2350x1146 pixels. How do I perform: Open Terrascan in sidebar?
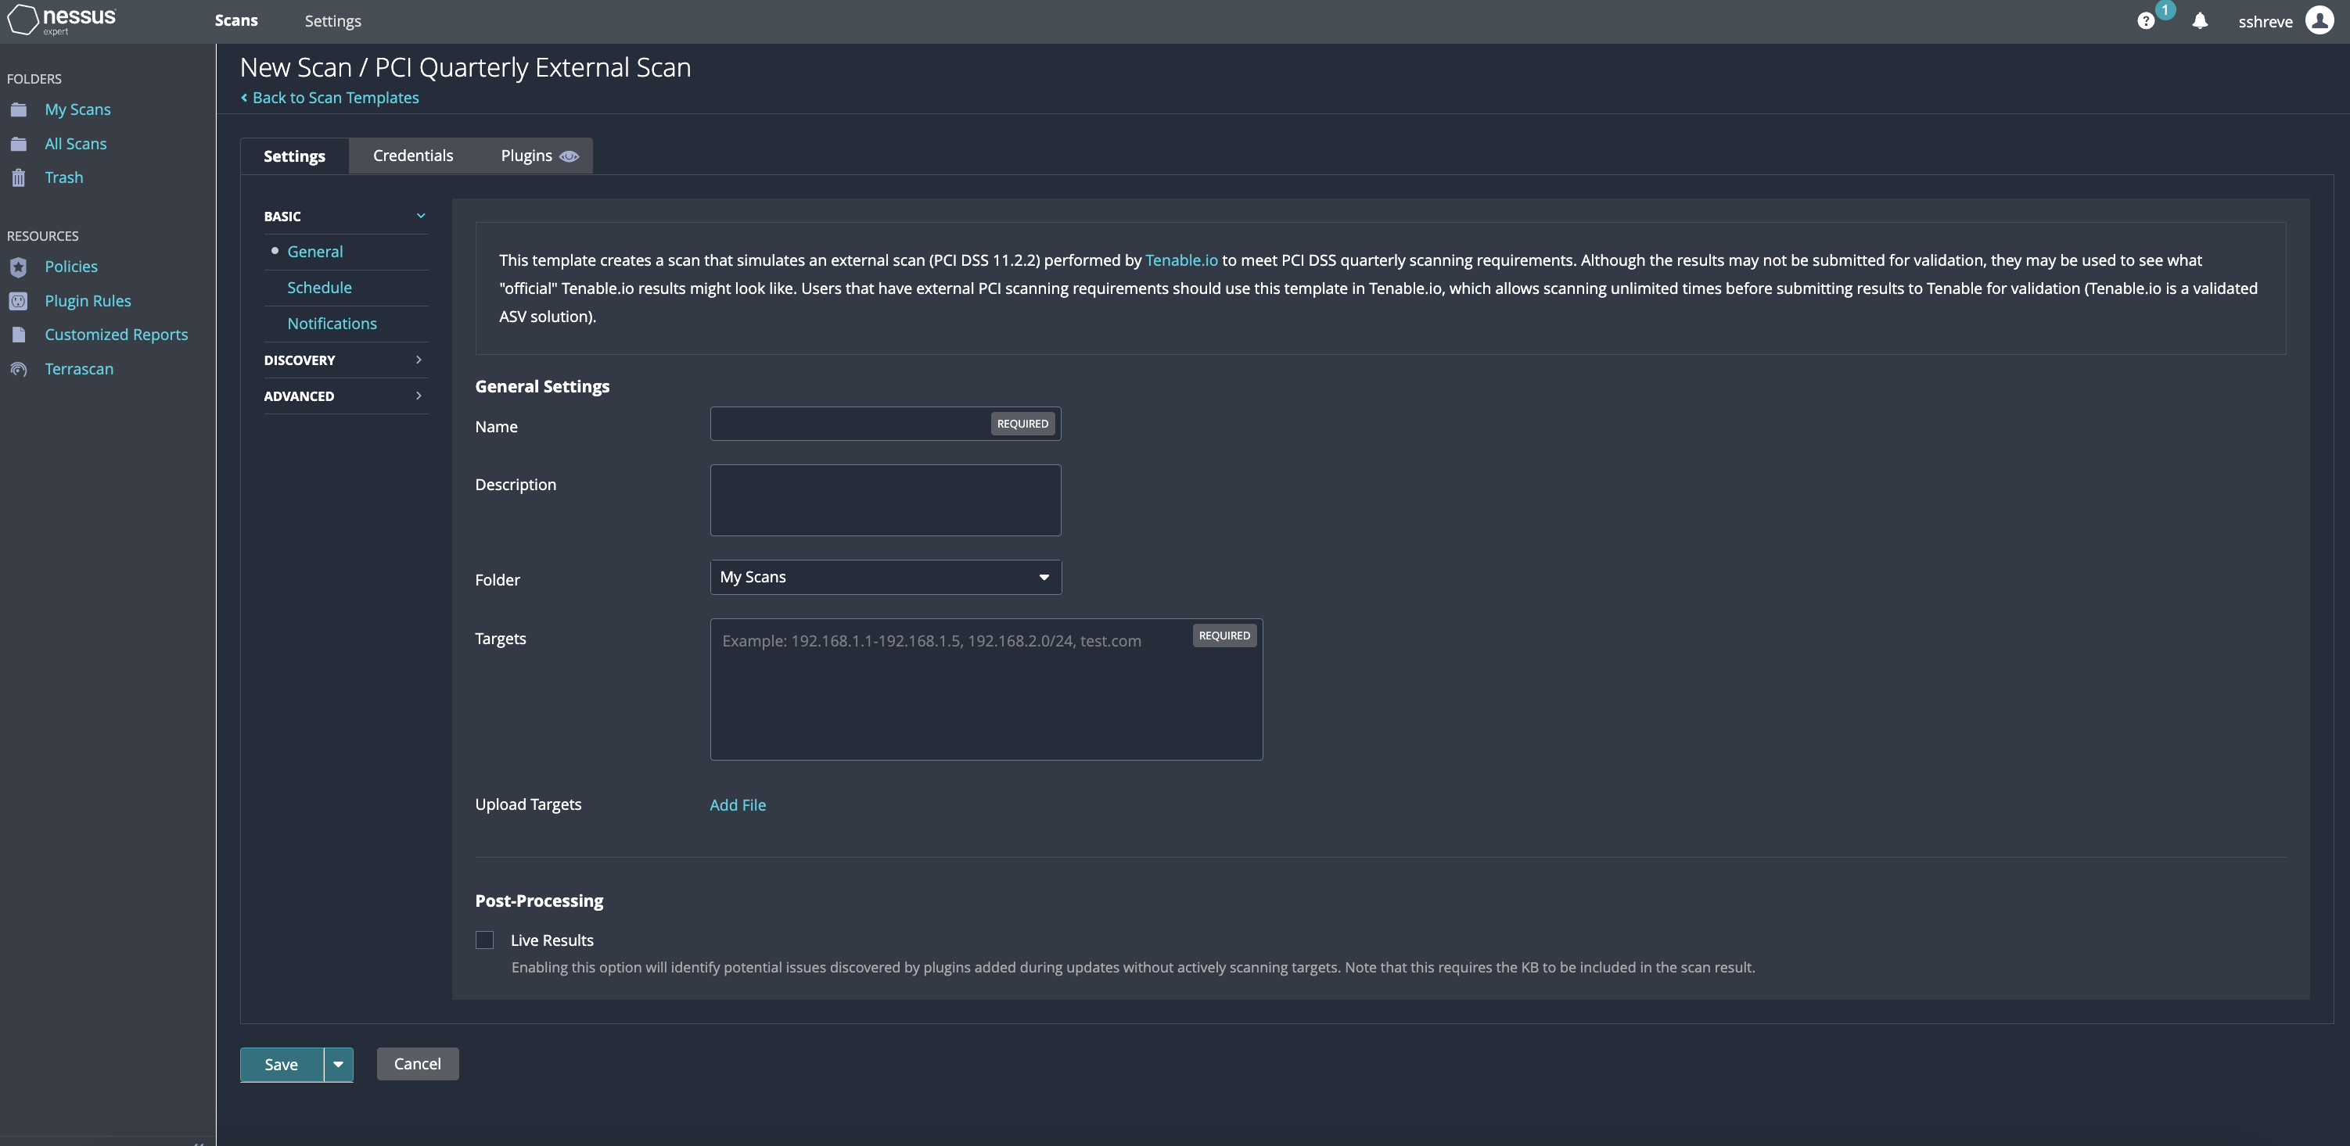pyautogui.click(x=79, y=369)
